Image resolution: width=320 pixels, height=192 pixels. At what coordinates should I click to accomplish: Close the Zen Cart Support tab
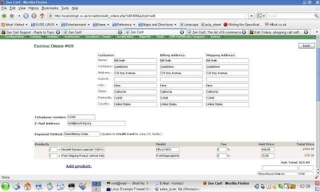pos(58,32)
